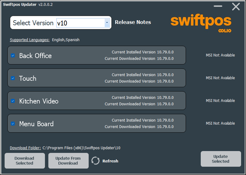The image size is (246, 175).
Task: Click the Update From Download button
Action: pos(68,161)
